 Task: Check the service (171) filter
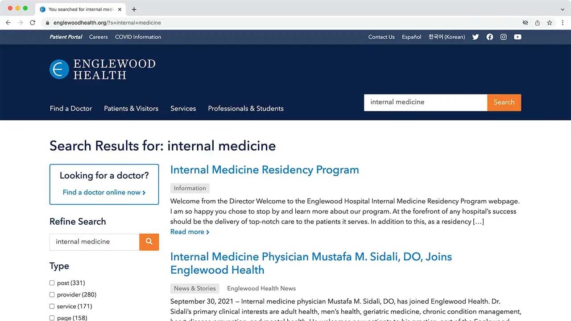point(52,306)
